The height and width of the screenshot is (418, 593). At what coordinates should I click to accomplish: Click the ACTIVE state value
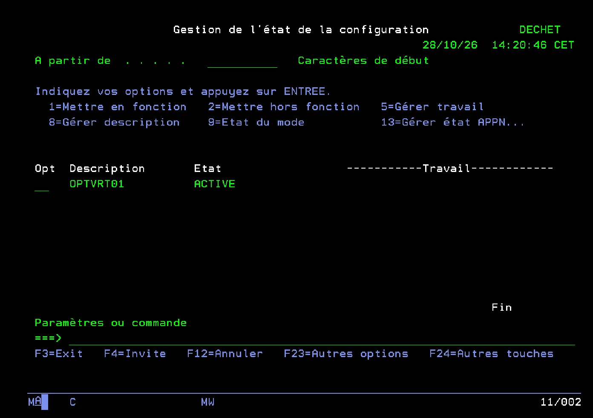click(215, 184)
